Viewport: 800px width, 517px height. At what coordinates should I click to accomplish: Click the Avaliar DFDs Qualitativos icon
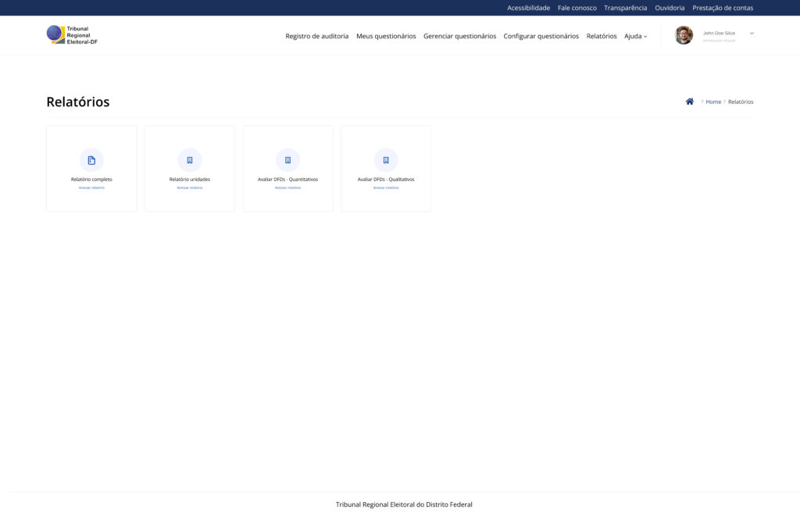[386, 160]
